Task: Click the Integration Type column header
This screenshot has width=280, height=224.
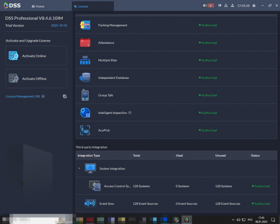Action: click(x=89, y=155)
